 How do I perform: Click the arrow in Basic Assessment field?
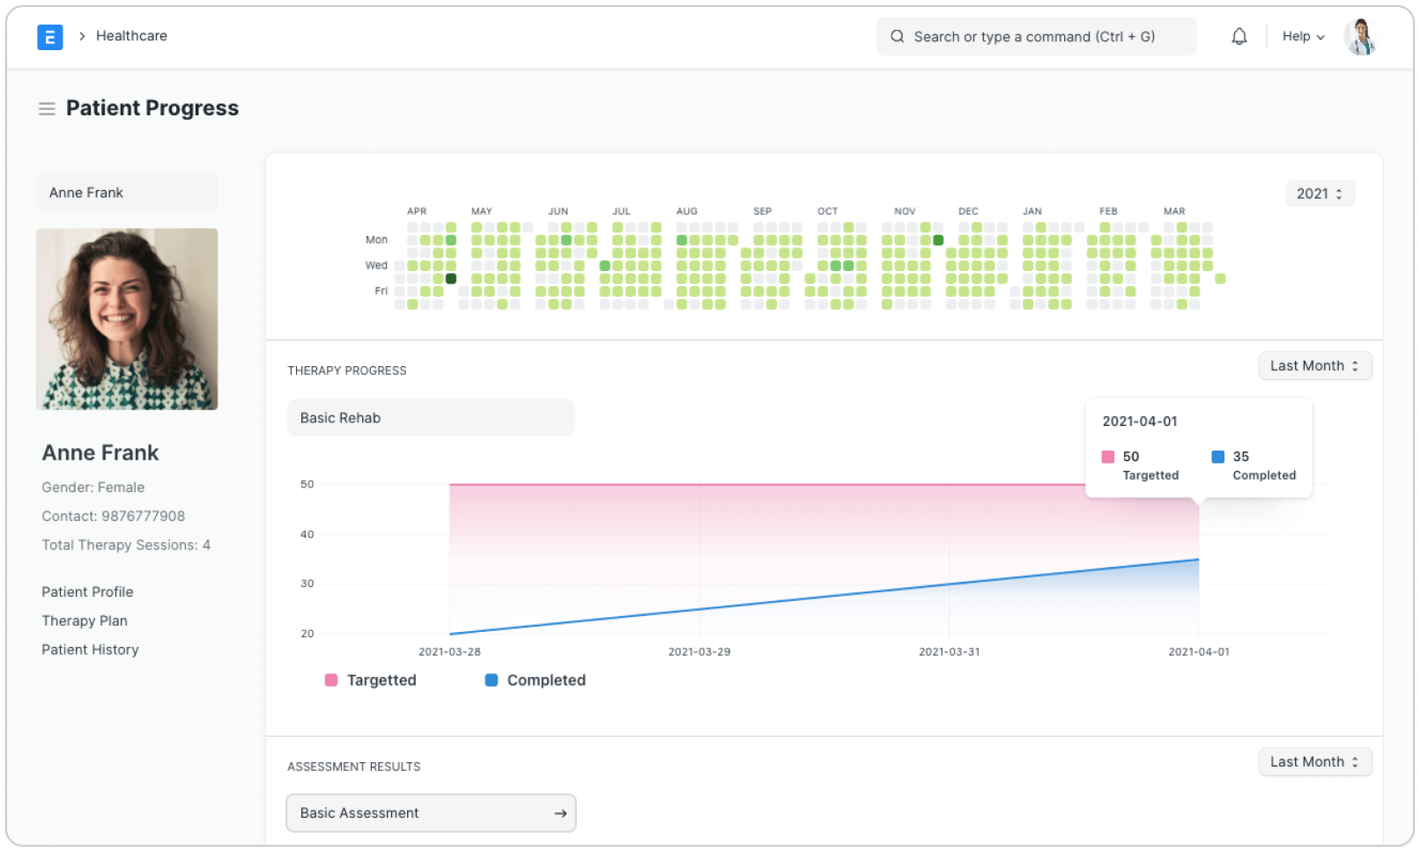(x=560, y=813)
